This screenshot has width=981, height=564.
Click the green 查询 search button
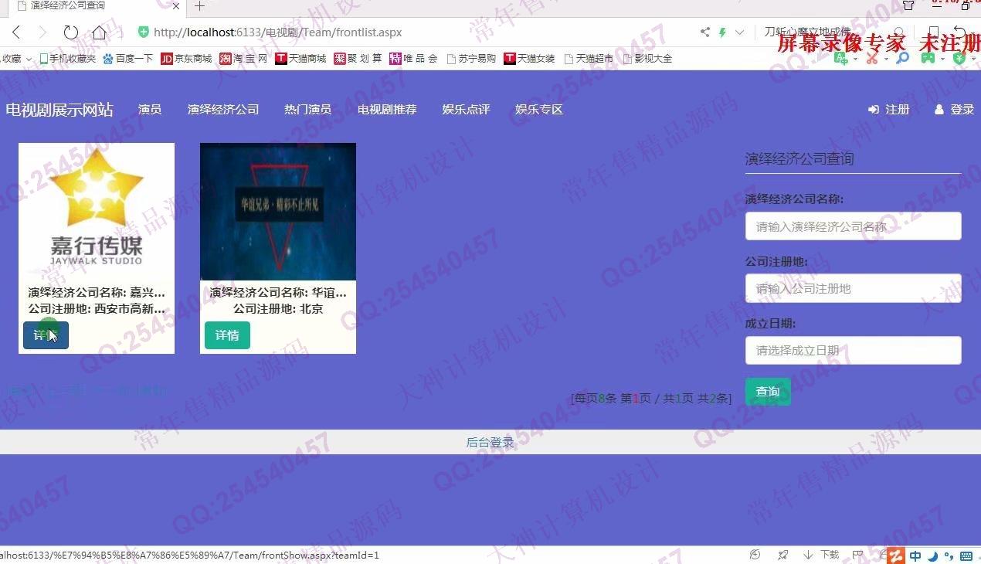pyautogui.click(x=768, y=392)
